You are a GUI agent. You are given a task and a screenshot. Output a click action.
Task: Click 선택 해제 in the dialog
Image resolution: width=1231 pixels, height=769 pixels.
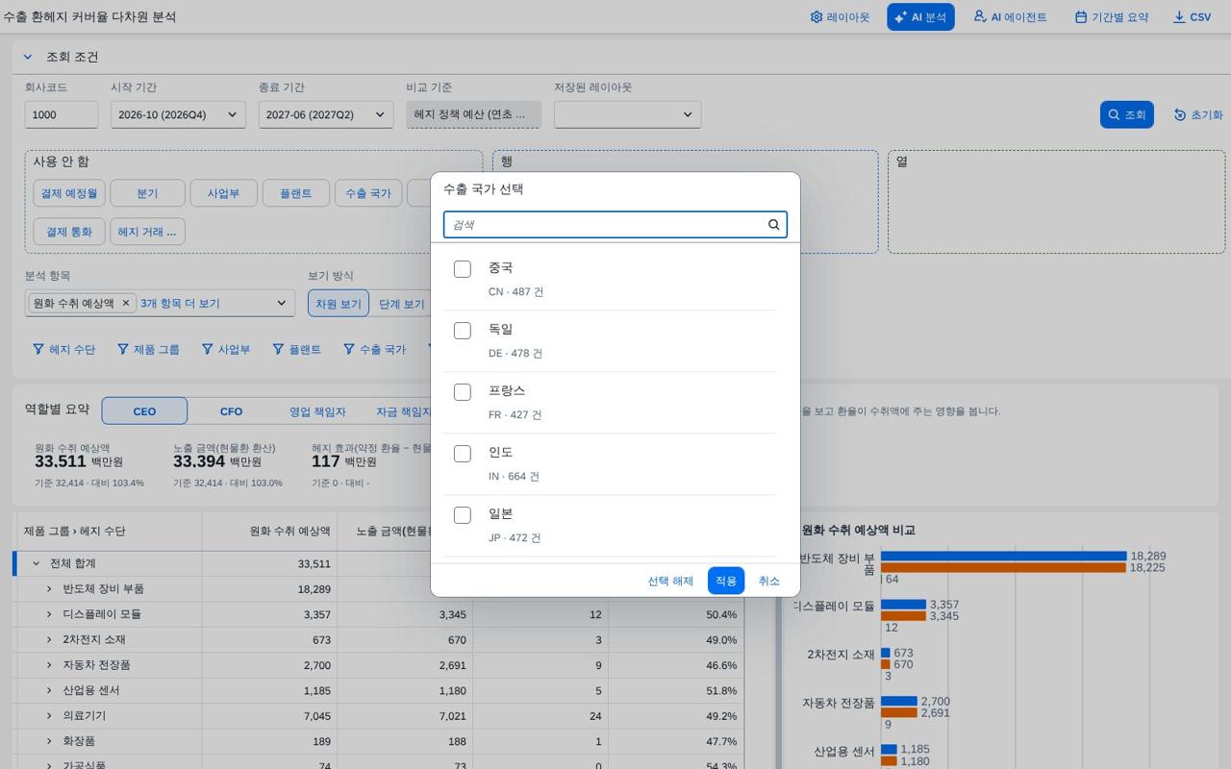(x=670, y=581)
